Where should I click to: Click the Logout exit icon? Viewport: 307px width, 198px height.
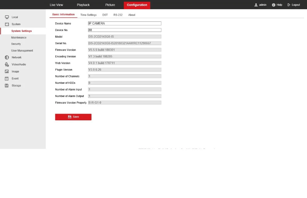click(289, 5)
